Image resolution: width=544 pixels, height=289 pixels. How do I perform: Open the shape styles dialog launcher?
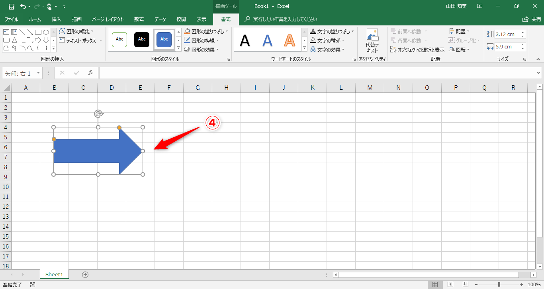tap(229, 59)
